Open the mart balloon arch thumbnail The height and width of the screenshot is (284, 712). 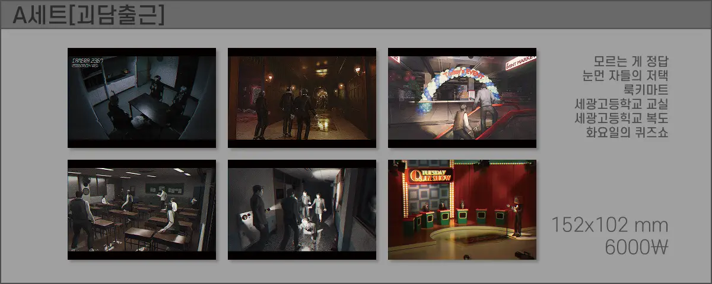tap(462, 98)
